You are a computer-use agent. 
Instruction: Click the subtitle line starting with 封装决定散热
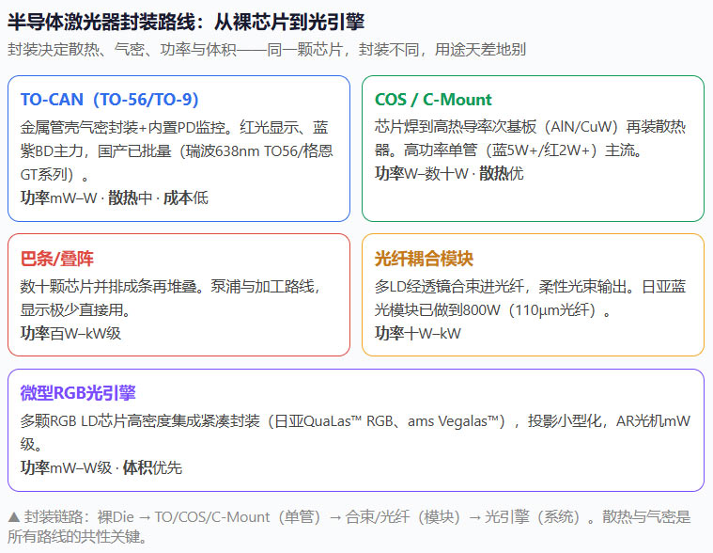pos(267,49)
